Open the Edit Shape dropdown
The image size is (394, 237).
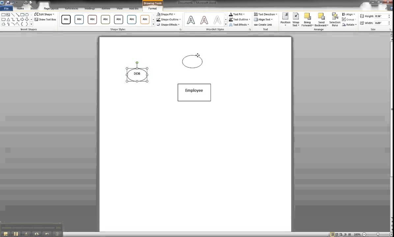(x=44, y=14)
